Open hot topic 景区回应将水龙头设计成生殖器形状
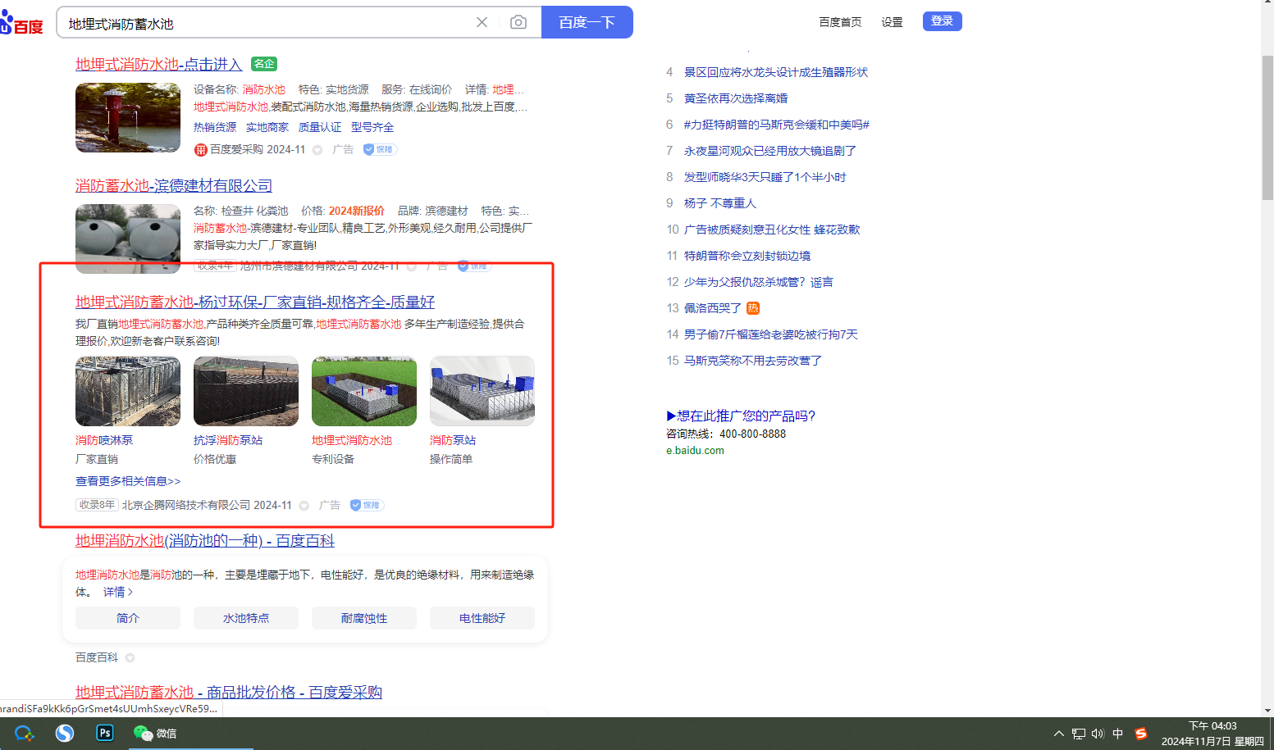Viewport: 1274px width, 750px height. (776, 72)
